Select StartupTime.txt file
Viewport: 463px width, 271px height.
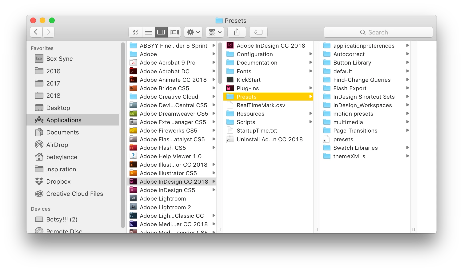pos(268,131)
